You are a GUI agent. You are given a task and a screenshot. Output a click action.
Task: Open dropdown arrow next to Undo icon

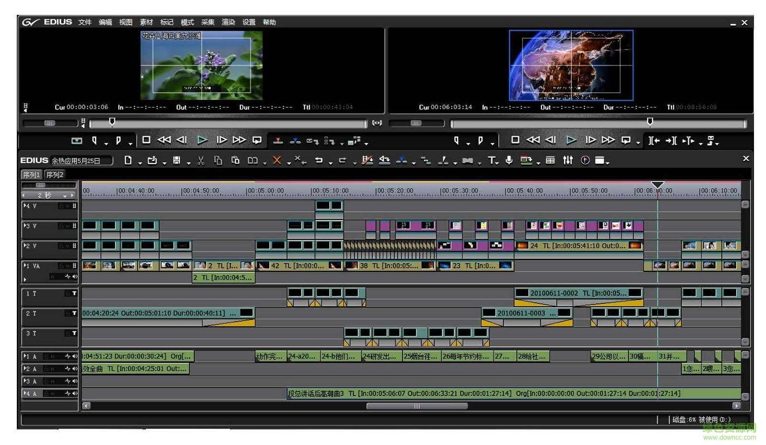pyautogui.click(x=330, y=164)
